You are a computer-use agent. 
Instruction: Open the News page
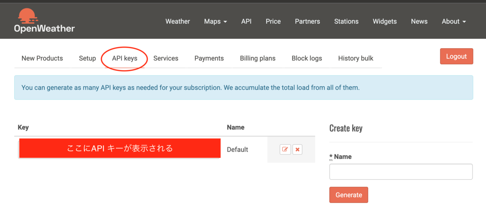point(419,21)
